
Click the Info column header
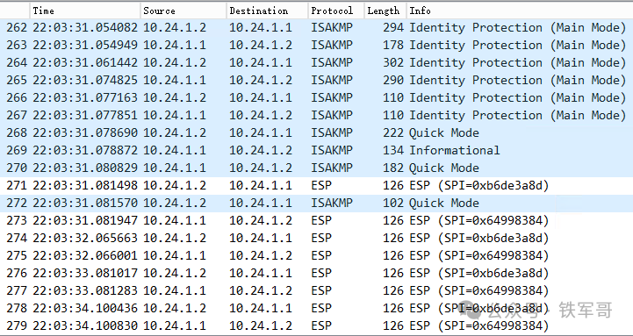(x=520, y=11)
